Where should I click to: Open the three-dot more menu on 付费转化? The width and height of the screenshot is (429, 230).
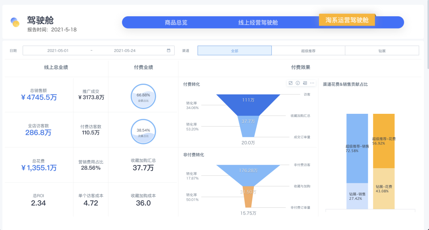point(312,83)
